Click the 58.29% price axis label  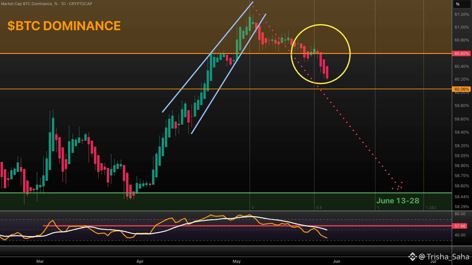point(462,207)
